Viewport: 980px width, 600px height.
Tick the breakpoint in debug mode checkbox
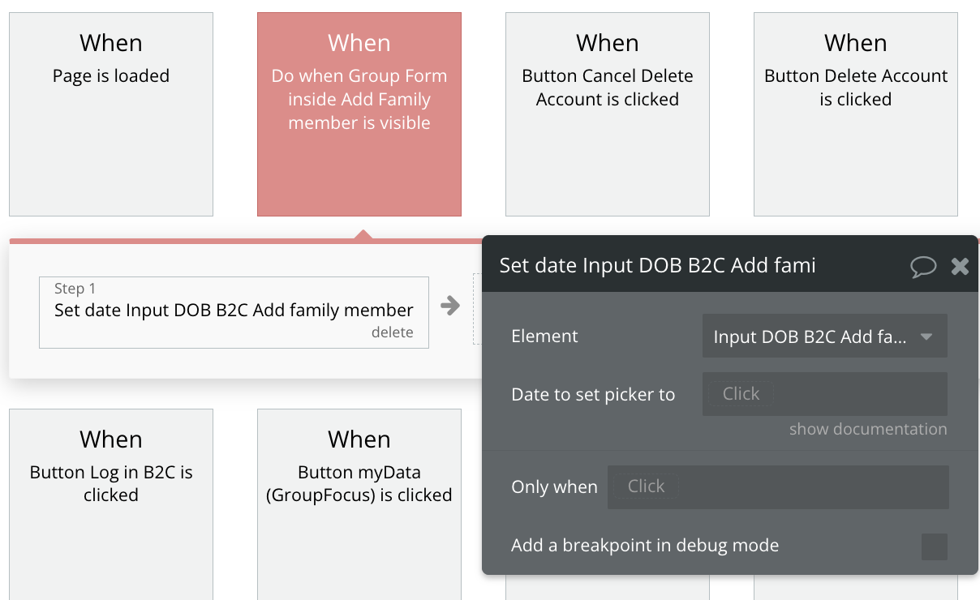point(935,546)
